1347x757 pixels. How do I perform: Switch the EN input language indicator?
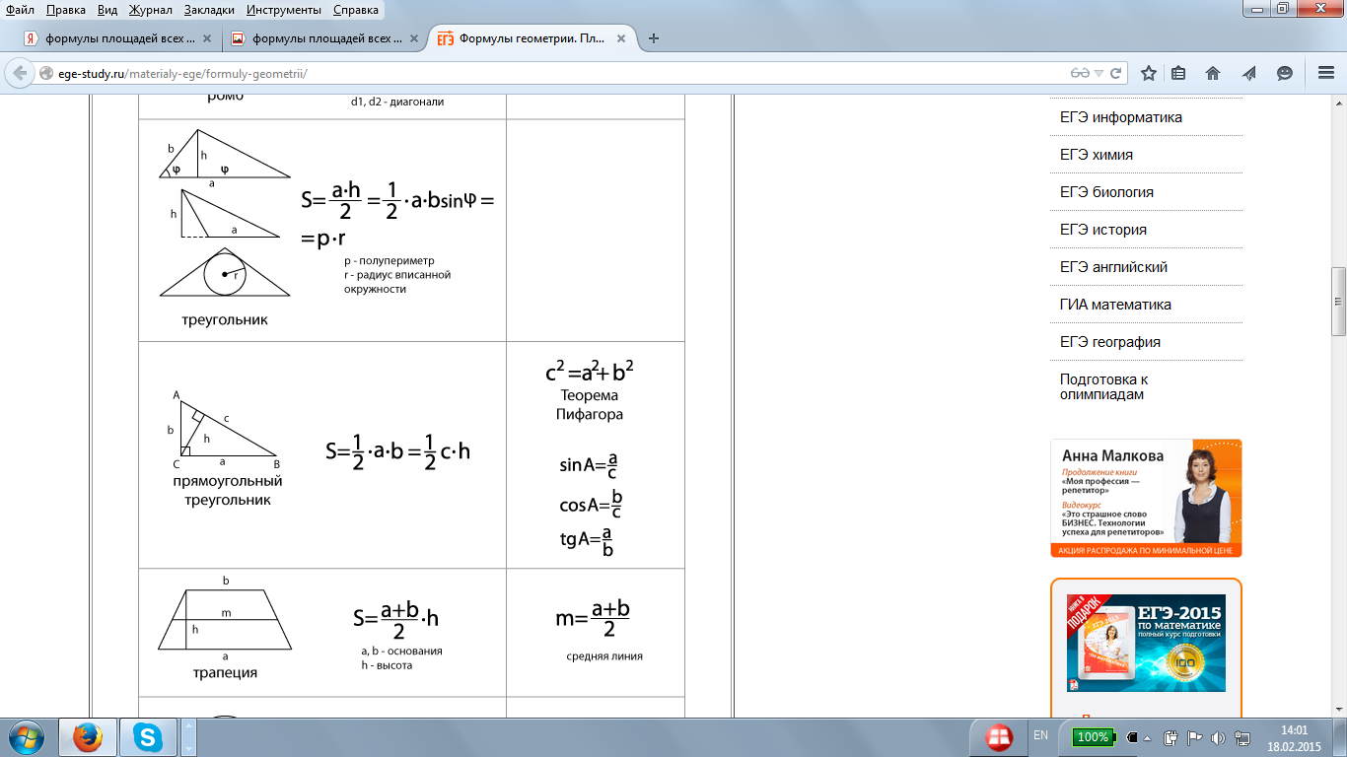(x=1040, y=735)
